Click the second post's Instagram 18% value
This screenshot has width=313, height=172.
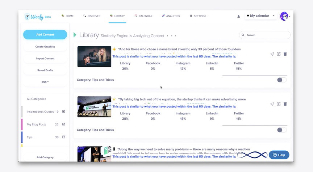(x=183, y=119)
